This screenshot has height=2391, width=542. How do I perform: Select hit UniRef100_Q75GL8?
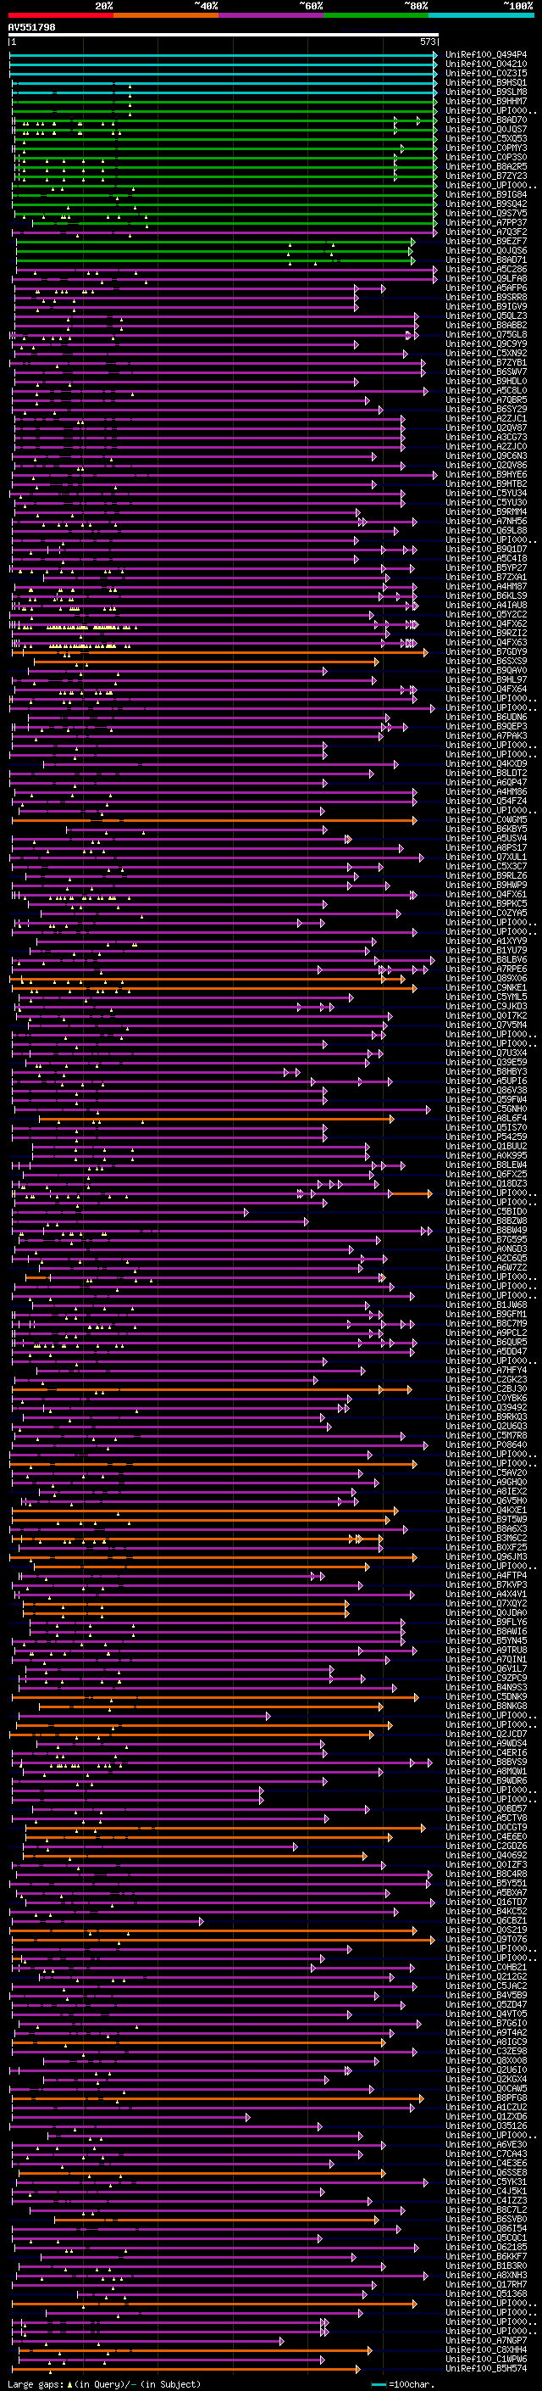click(486, 334)
